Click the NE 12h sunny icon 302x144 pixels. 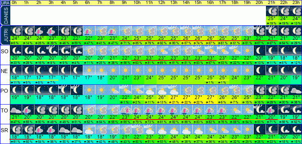[162, 70]
